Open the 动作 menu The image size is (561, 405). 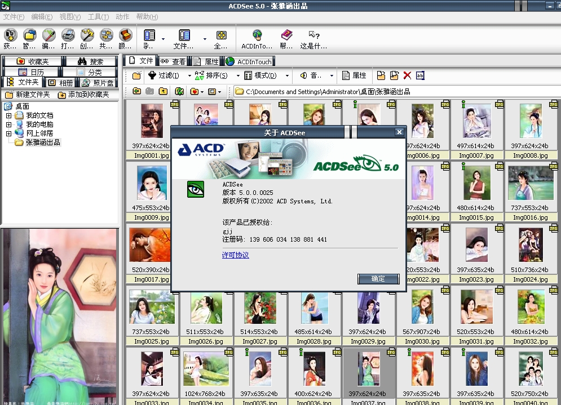tap(122, 17)
